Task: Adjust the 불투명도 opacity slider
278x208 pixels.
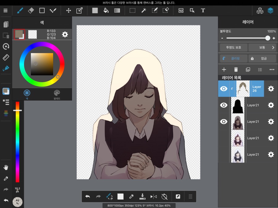Action: 267,38
